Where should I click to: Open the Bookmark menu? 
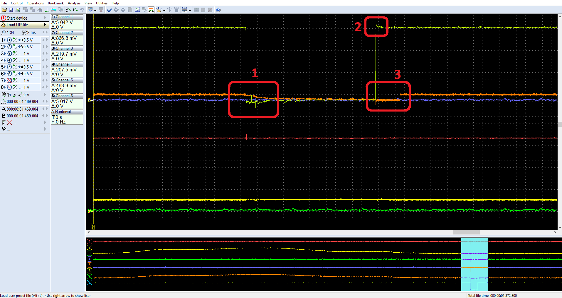click(x=56, y=3)
